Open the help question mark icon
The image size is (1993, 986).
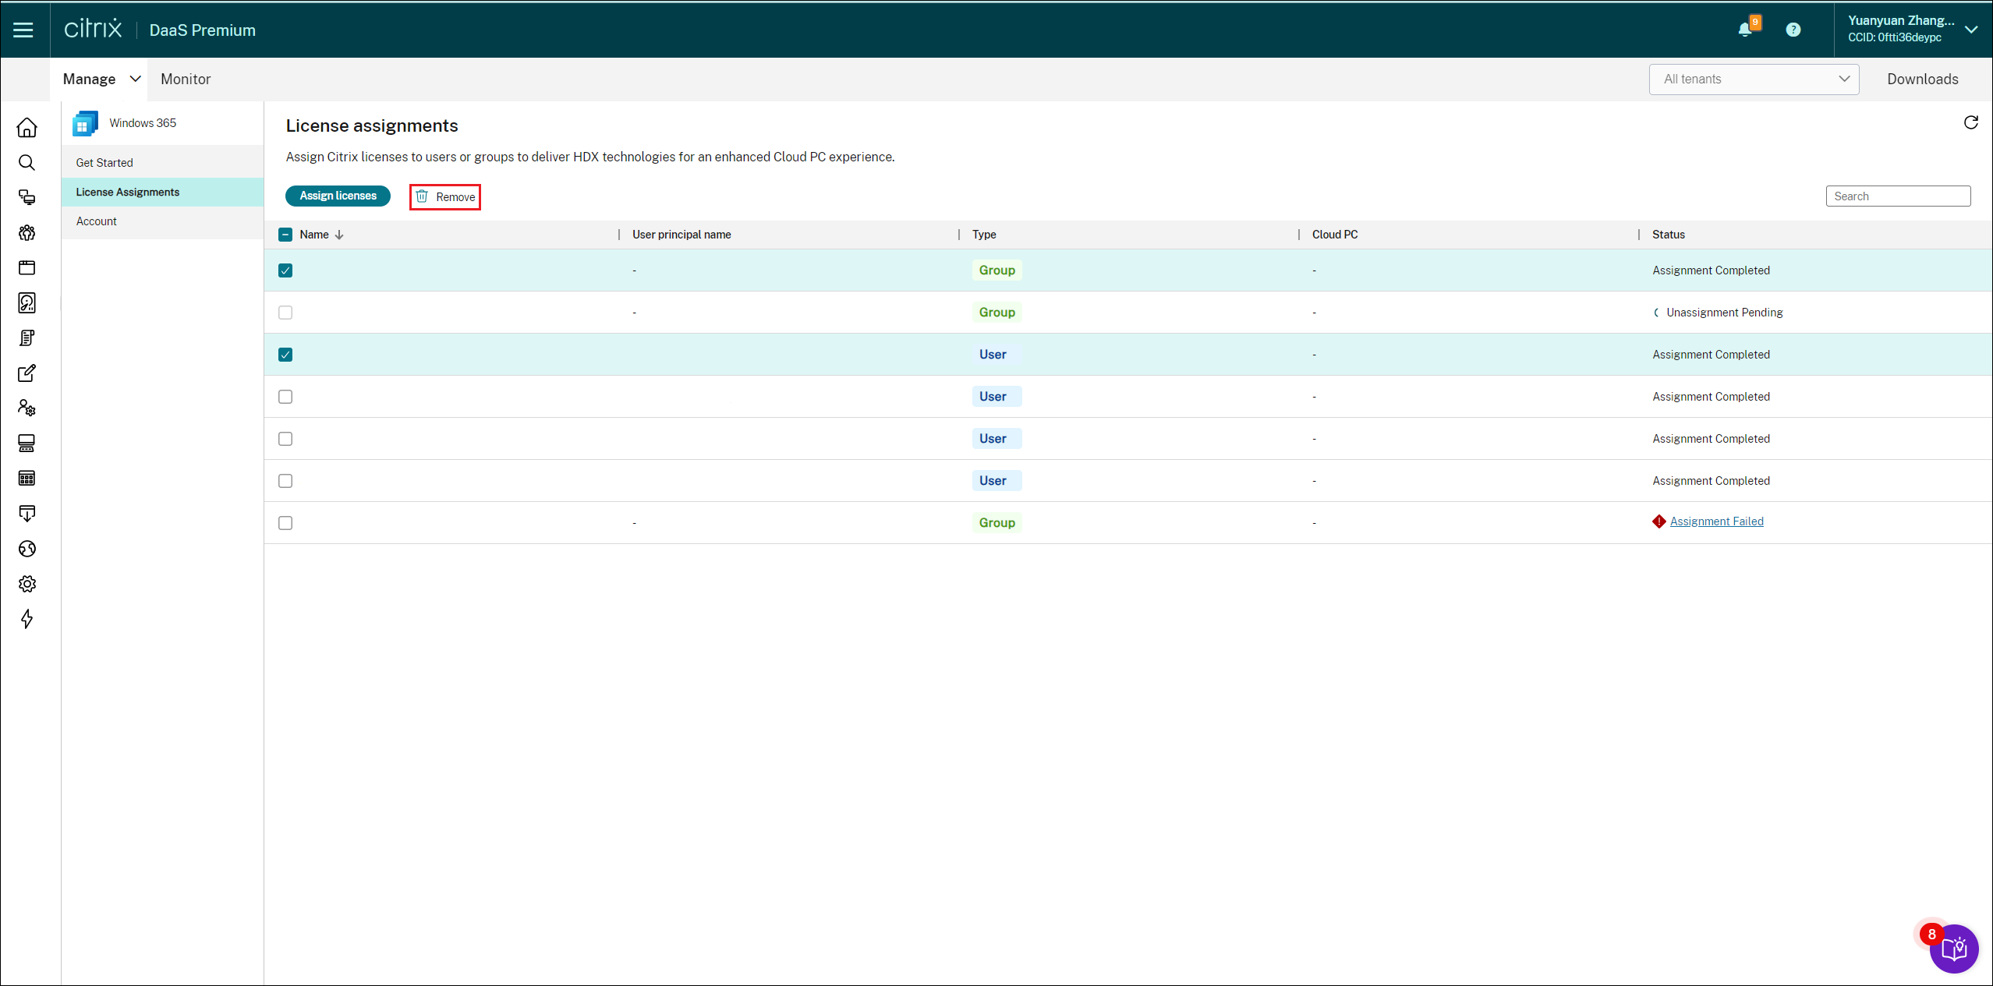point(1793,30)
